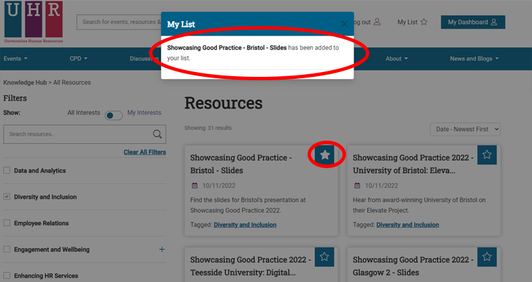Click the 'Showing: 31 results' text

(x=208, y=128)
